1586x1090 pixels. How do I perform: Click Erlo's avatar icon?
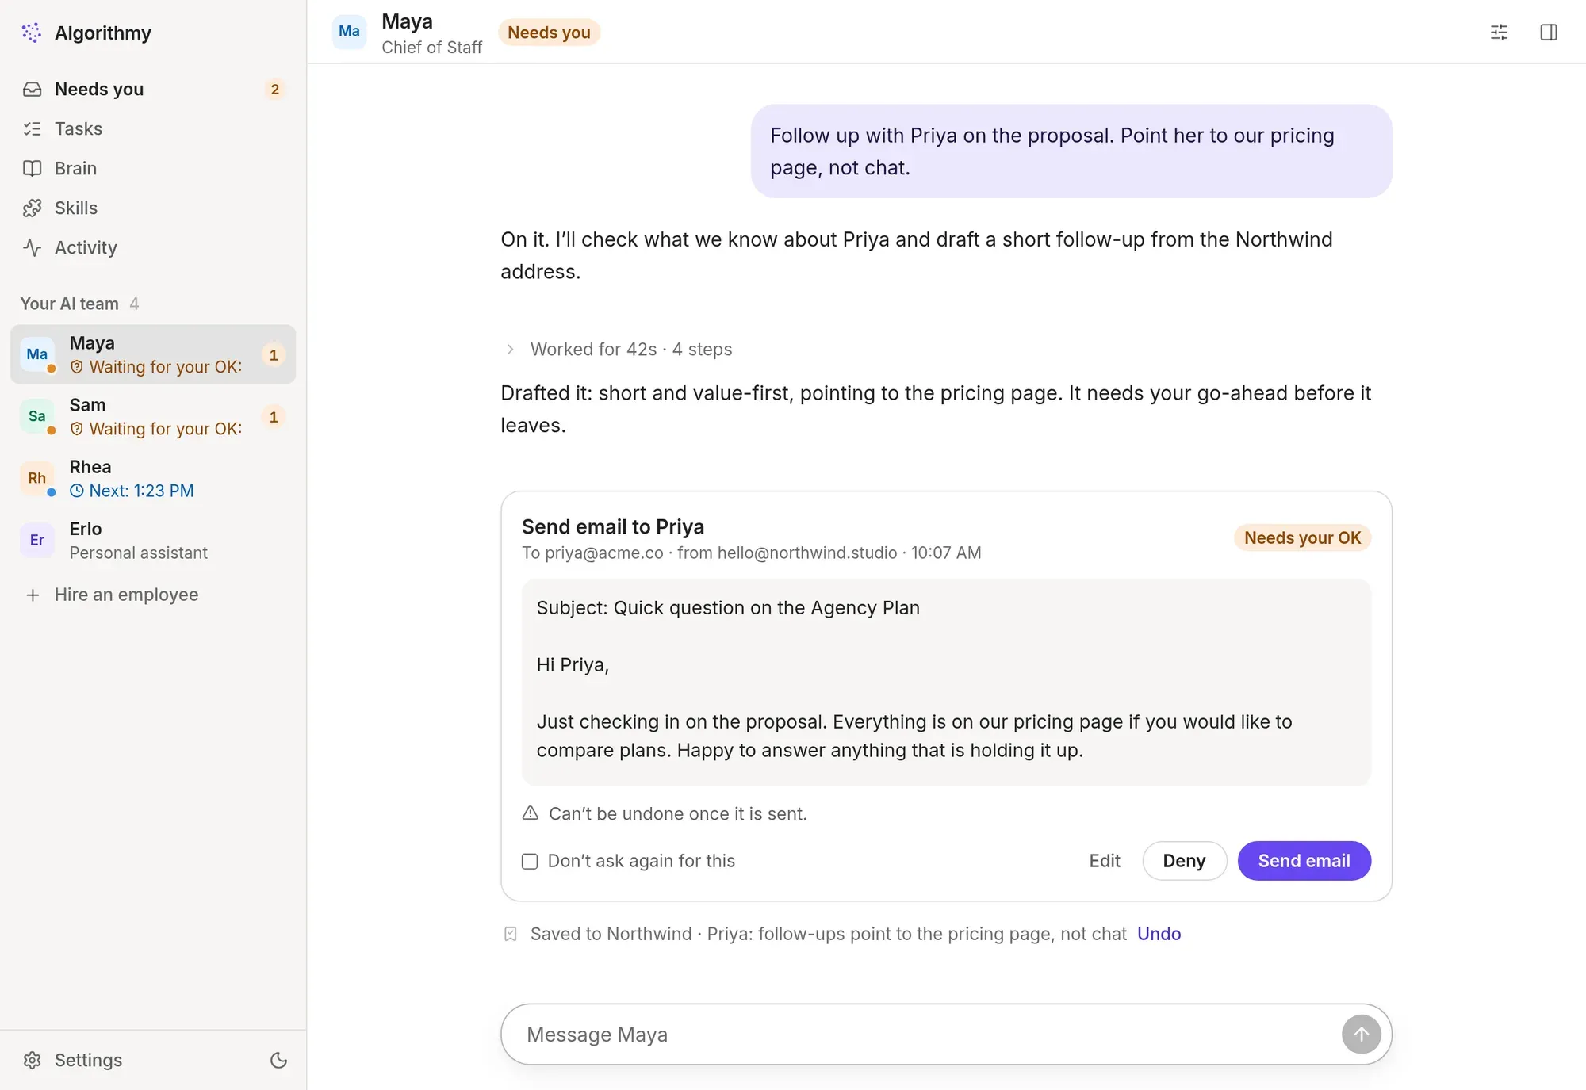37,540
